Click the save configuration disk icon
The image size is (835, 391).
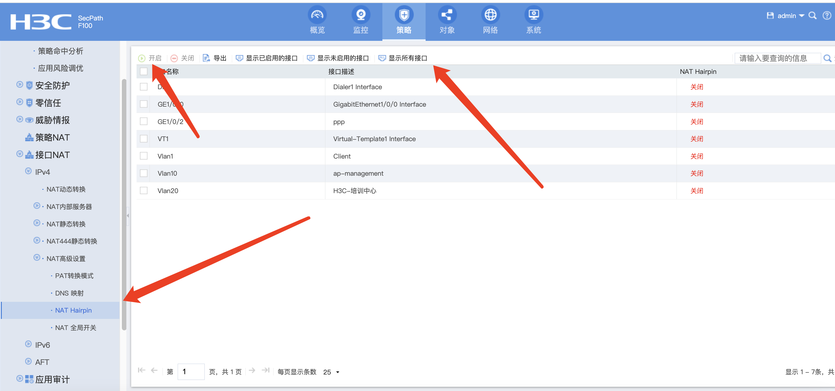click(x=770, y=16)
